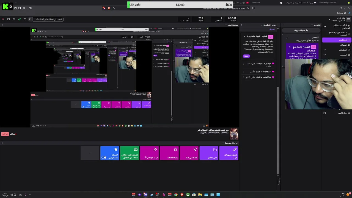The image size is (352, 198).
Task: Run 1 minute ad break quick action
Action: click(x=130, y=153)
